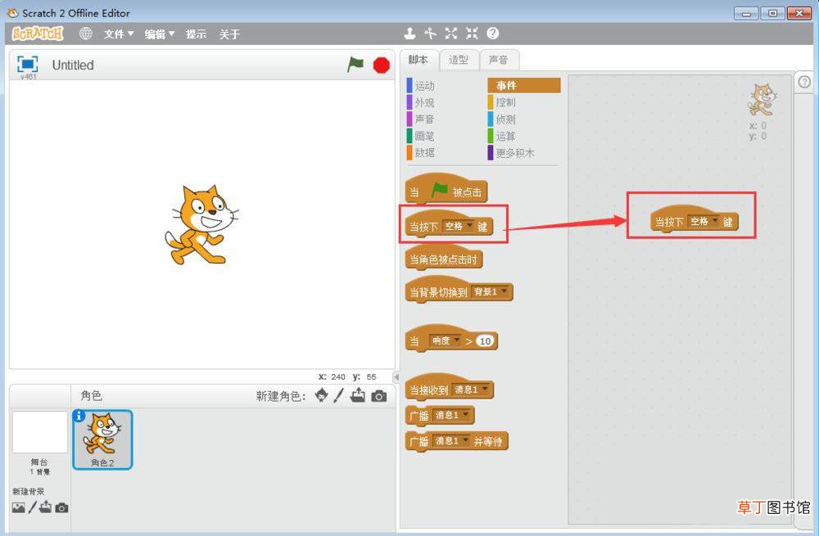This screenshot has height=536, width=819.
Task: Open the 响度 dropdown in sensor block
Action: tap(446, 340)
